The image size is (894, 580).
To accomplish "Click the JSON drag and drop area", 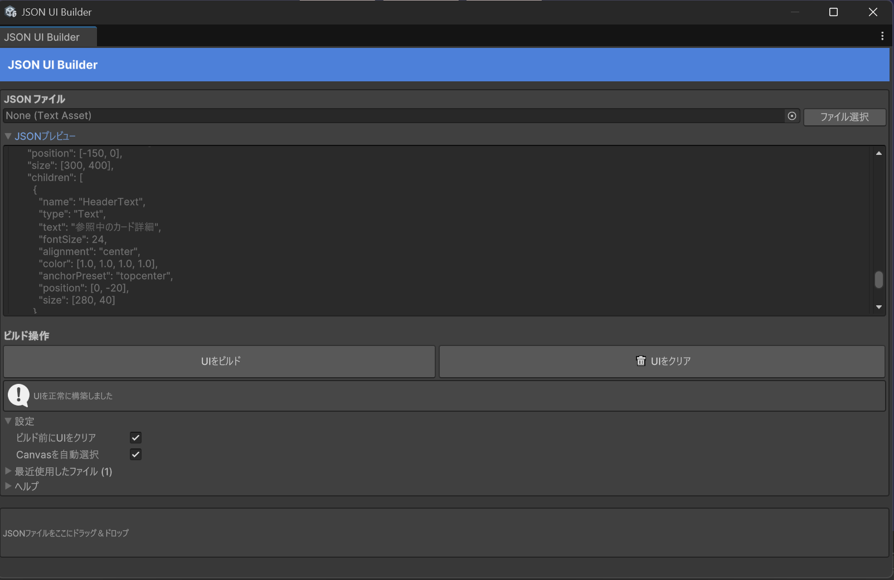I will click(x=444, y=533).
